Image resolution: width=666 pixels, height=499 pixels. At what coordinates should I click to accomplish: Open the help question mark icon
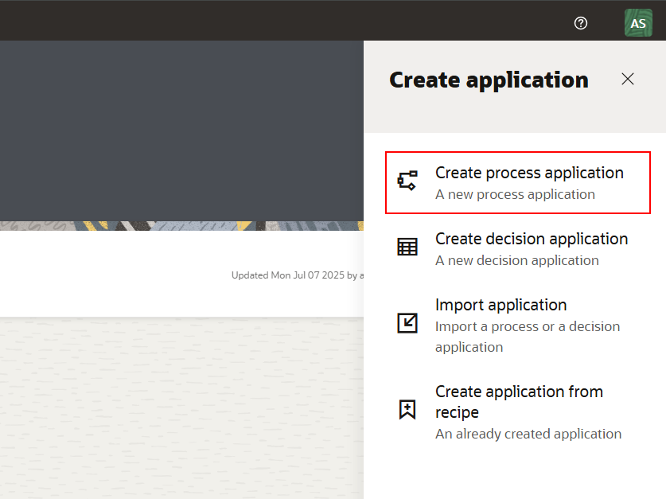pyautogui.click(x=581, y=23)
